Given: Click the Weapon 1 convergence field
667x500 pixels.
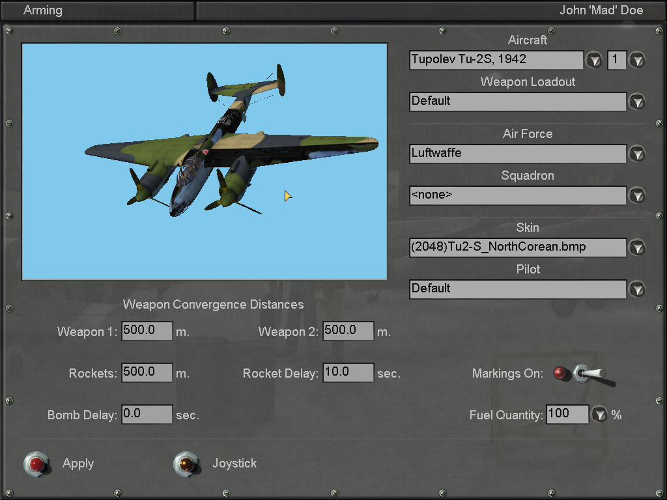Looking at the screenshot, I should click(147, 331).
